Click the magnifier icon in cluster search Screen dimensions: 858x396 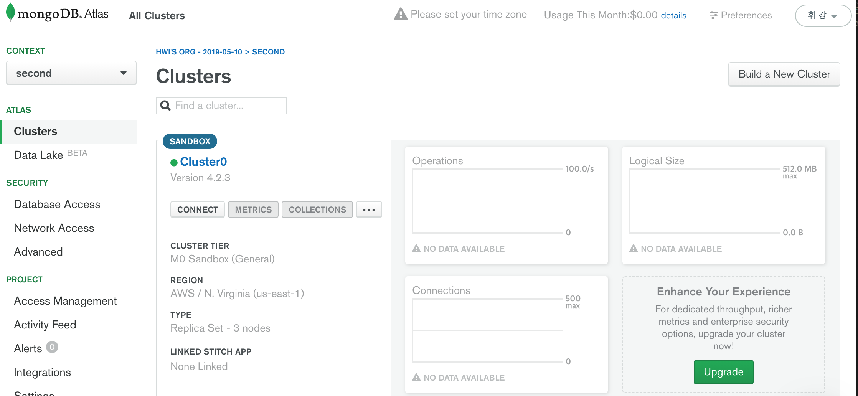(165, 106)
